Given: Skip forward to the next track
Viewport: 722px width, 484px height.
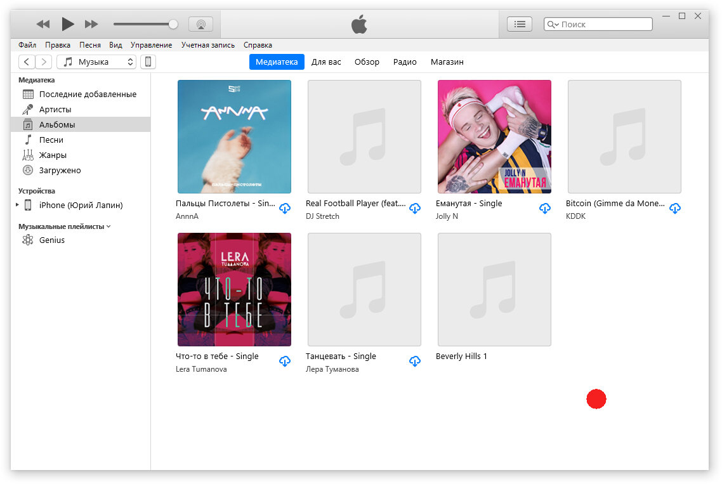Looking at the screenshot, I should point(91,24).
